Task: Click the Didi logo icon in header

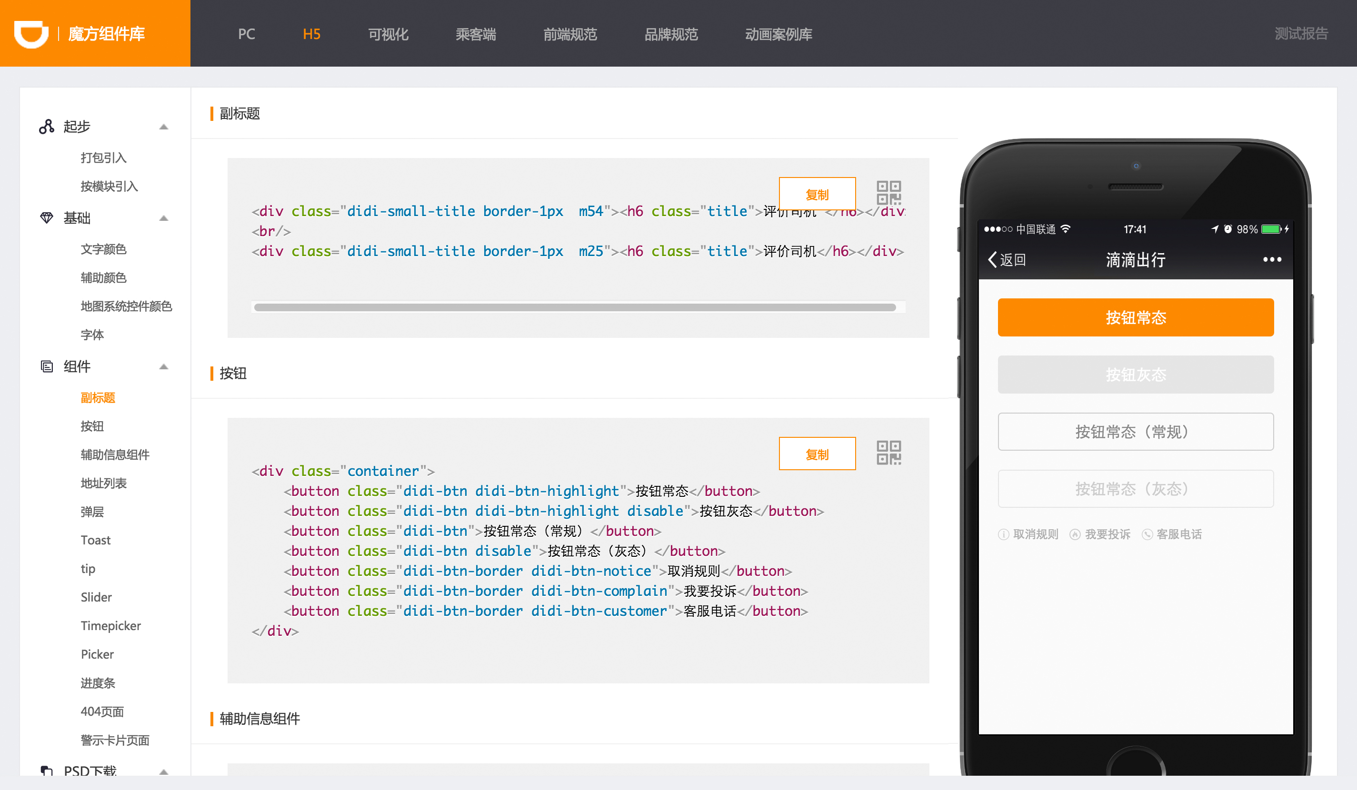Action: click(x=31, y=34)
